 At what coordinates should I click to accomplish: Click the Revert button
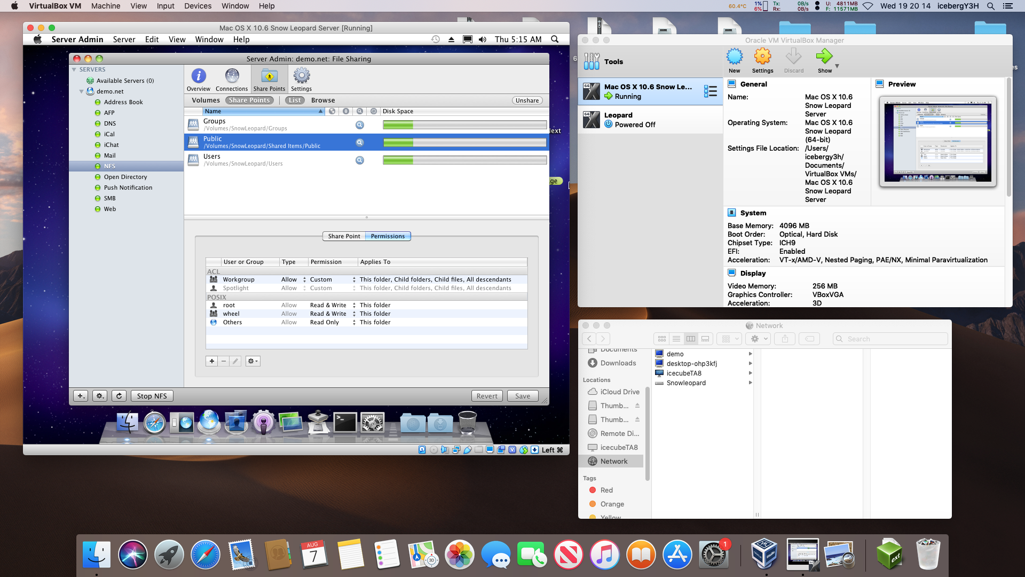click(x=487, y=396)
